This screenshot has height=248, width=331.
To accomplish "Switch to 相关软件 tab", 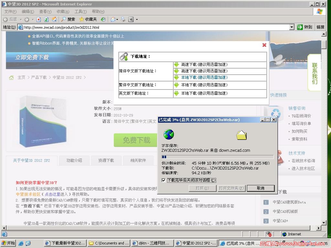I will (138, 160).
